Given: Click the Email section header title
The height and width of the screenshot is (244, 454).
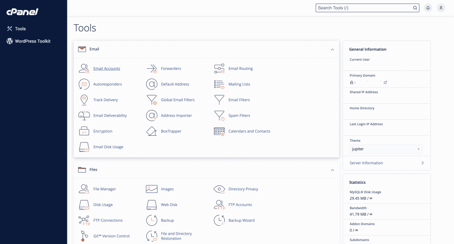Looking at the screenshot, I should point(94,49).
